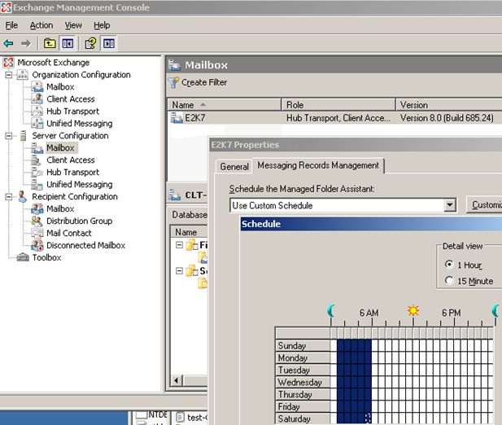The image size is (502, 425).
Task: Open the Action menu
Action: point(41,25)
